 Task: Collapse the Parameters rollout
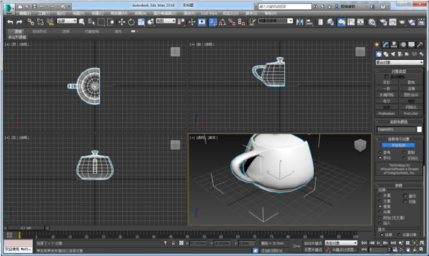coord(398,186)
